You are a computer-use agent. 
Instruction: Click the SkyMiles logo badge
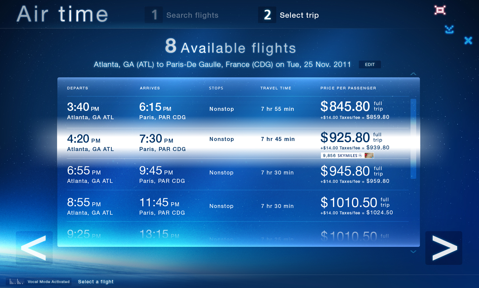pyautogui.click(x=360, y=155)
